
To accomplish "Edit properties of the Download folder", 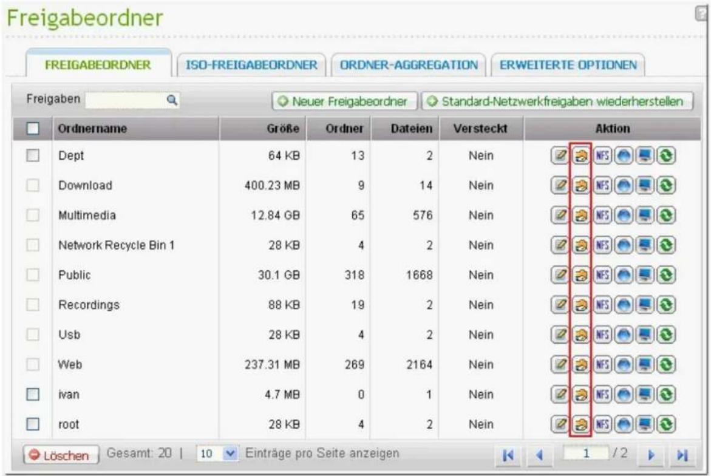I will point(560,185).
